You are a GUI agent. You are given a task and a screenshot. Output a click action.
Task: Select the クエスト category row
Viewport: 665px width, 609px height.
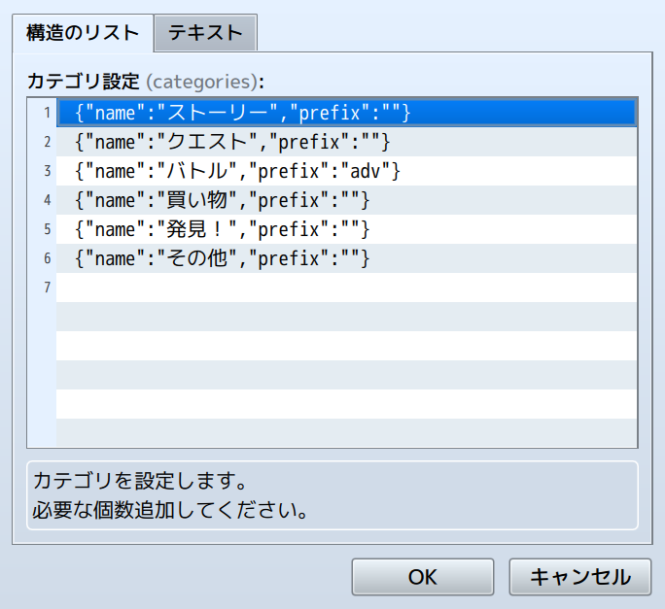click(232, 143)
